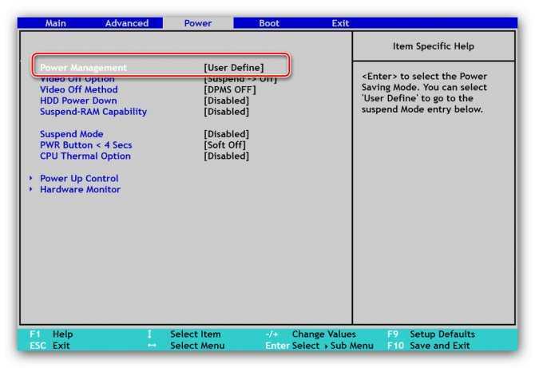Viewport: 535px width, 368px height.
Task: Go to the Boot tab
Action: [x=269, y=23]
